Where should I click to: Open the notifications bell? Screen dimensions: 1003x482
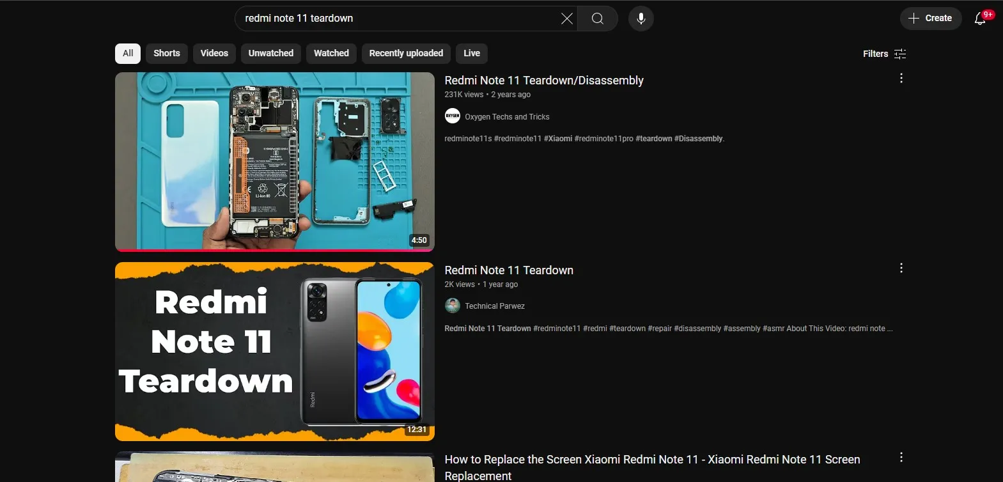tap(980, 19)
